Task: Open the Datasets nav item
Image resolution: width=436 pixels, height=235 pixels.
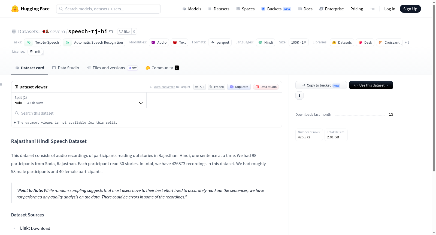Action: pos(219,9)
